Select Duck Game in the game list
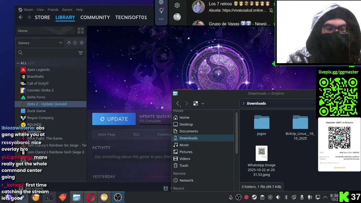 [x=36, y=111]
